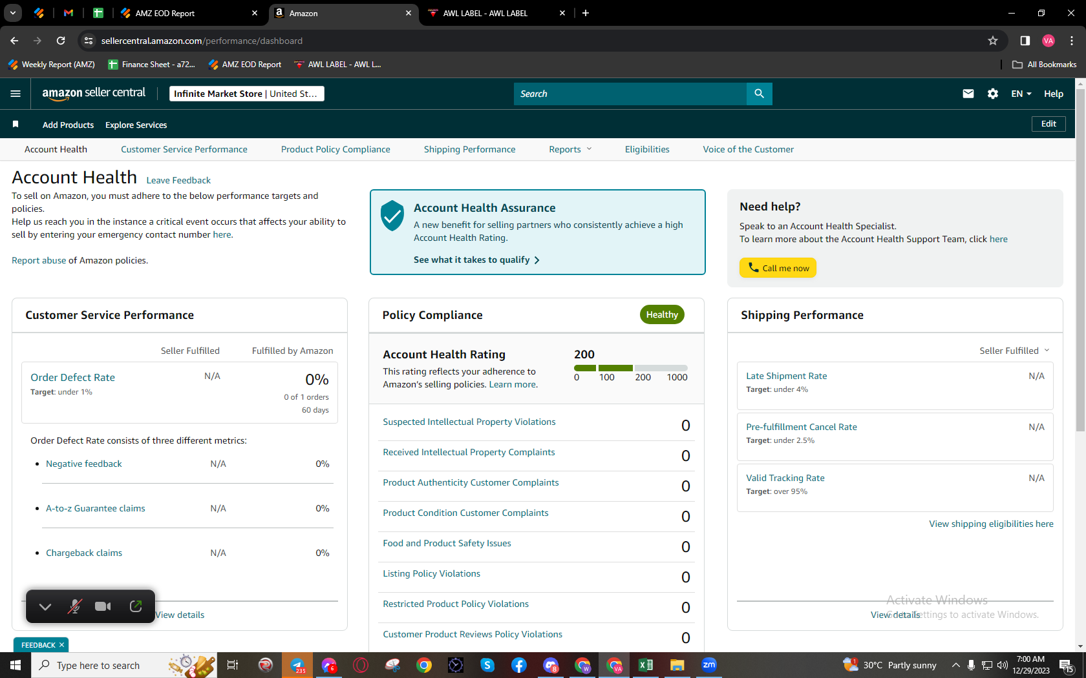This screenshot has width=1086, height=678.
Task: View site information icon in address bar
Action: point(89,41)
